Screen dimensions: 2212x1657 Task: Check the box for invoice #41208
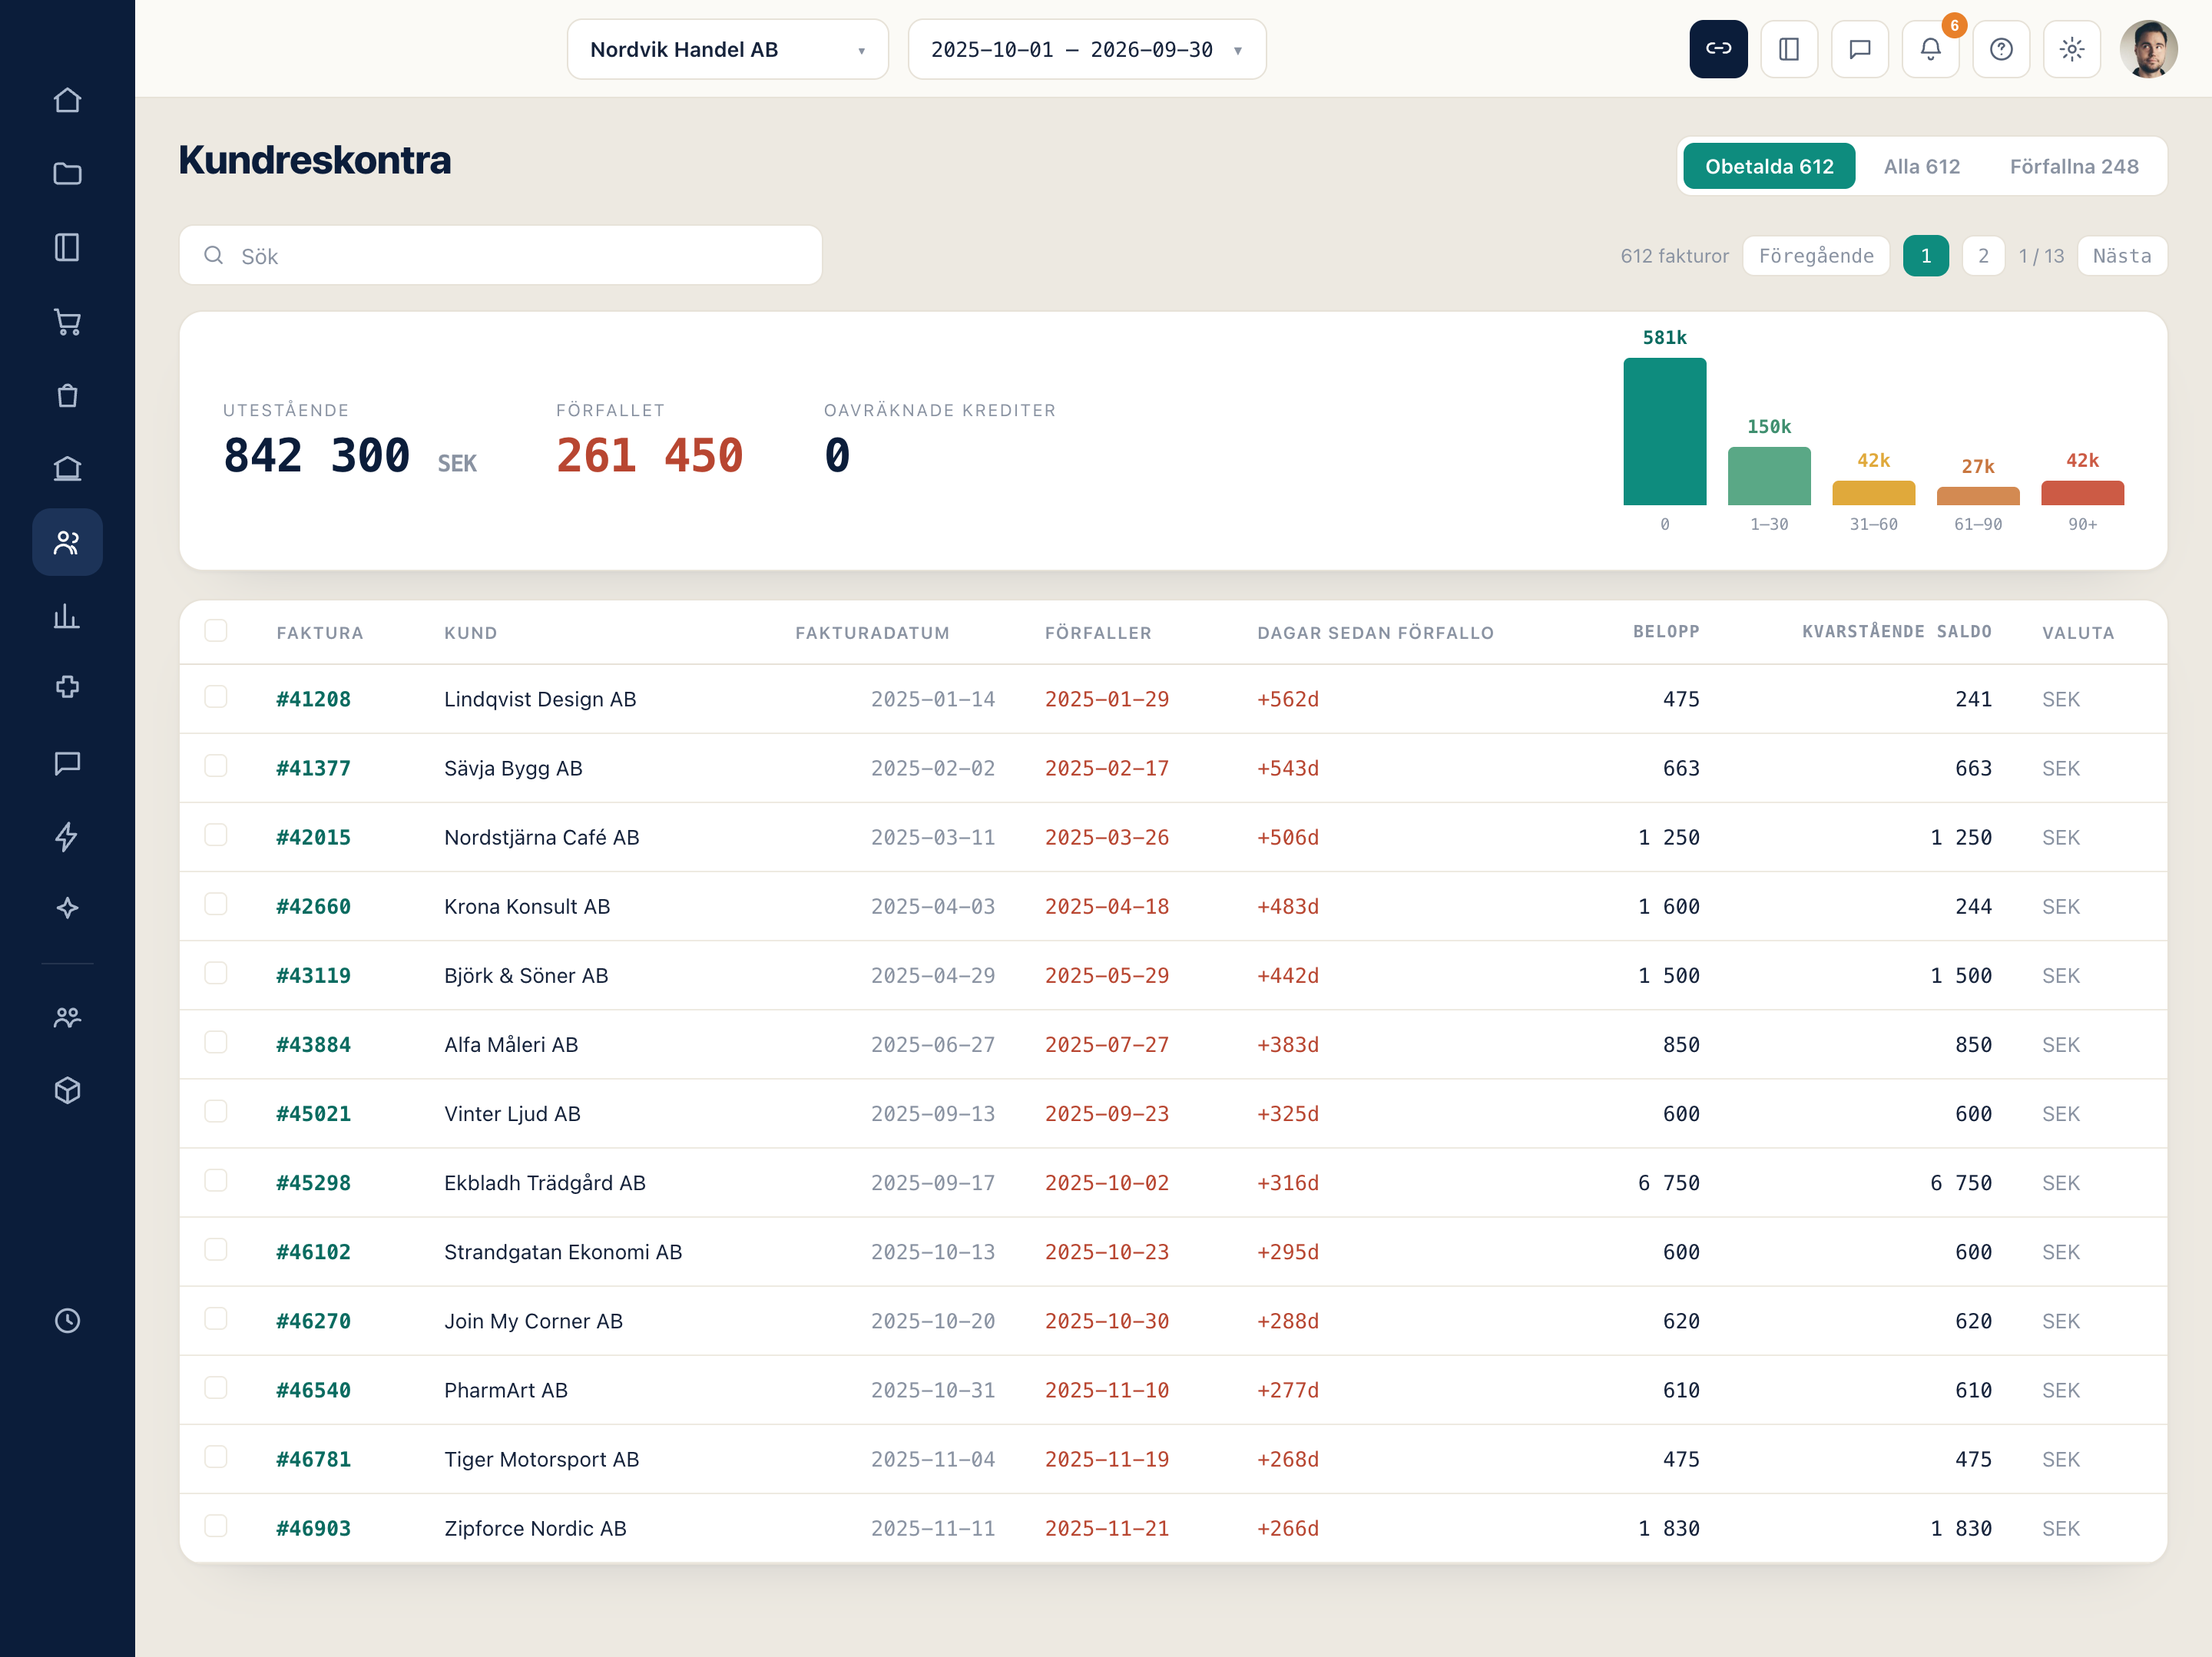pos(216,696)
